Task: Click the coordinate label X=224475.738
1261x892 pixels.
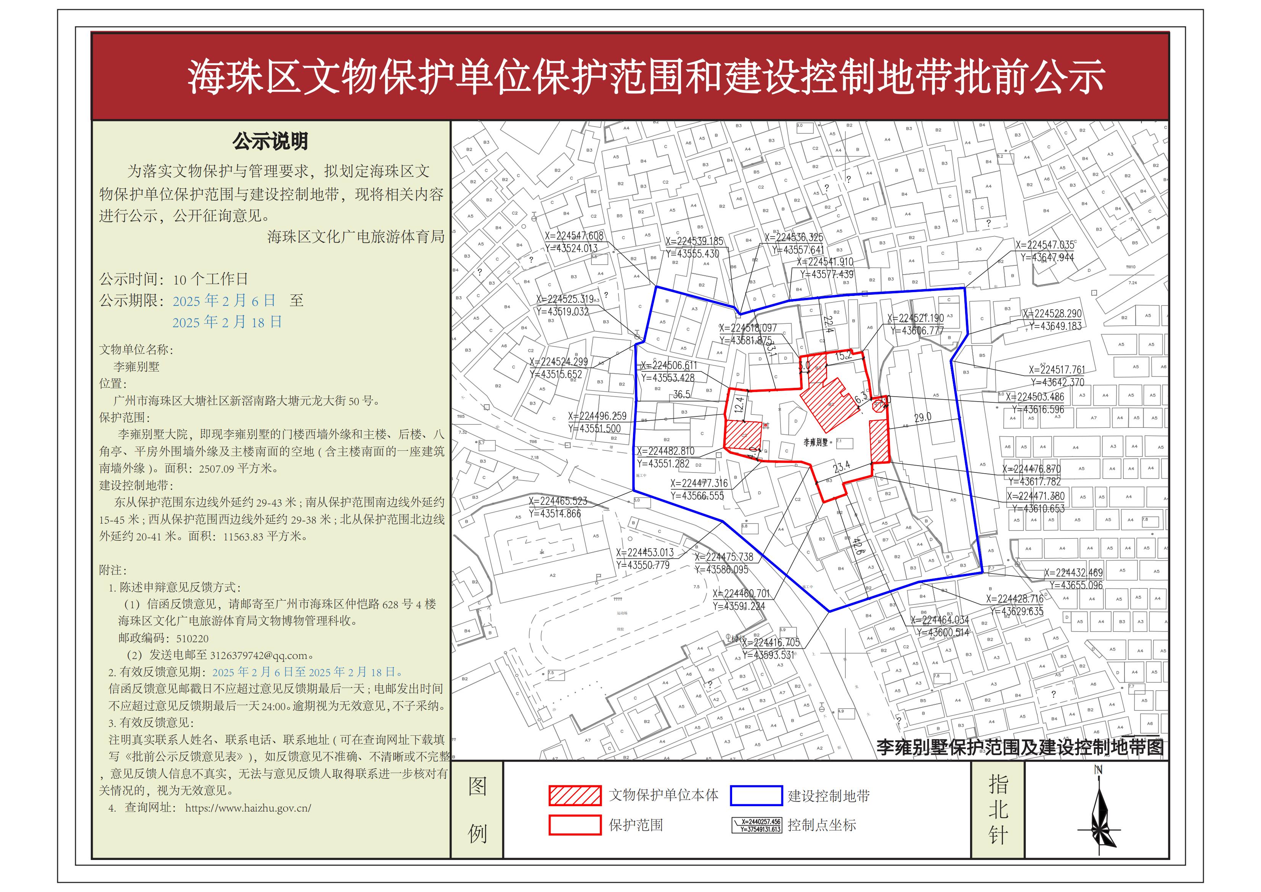Action: pos(724,557)
